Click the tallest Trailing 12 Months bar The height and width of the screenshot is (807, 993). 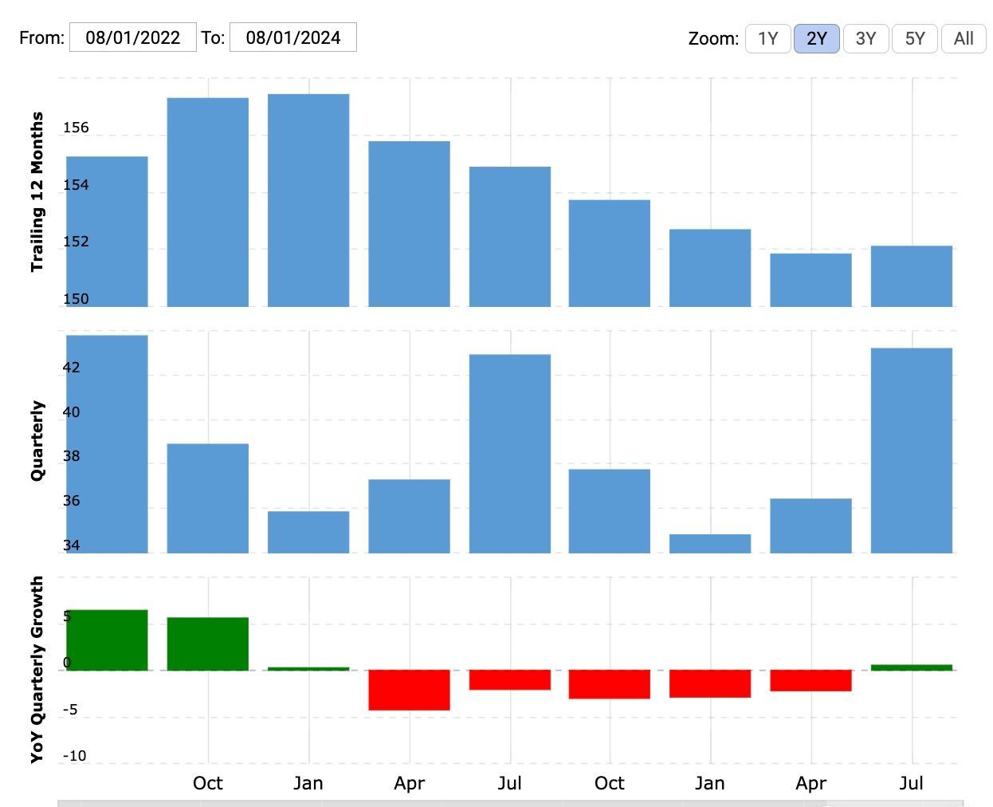[308, 199]
